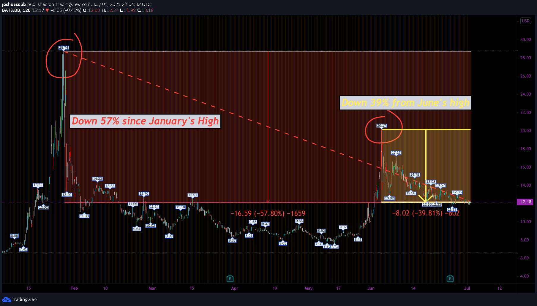This screenshot has height=306, width=537.
Task: Click the 9.66 pivot label
Action: 299,221
